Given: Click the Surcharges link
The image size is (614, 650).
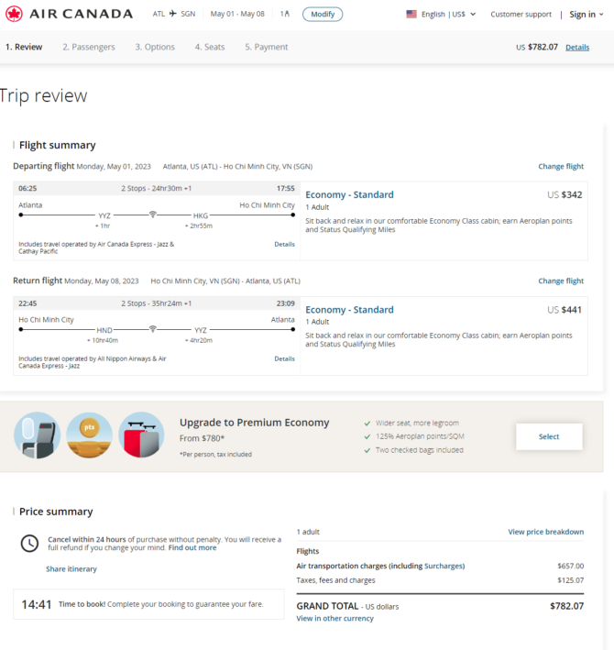Looking at the screenshot, I should pos(444,566).
